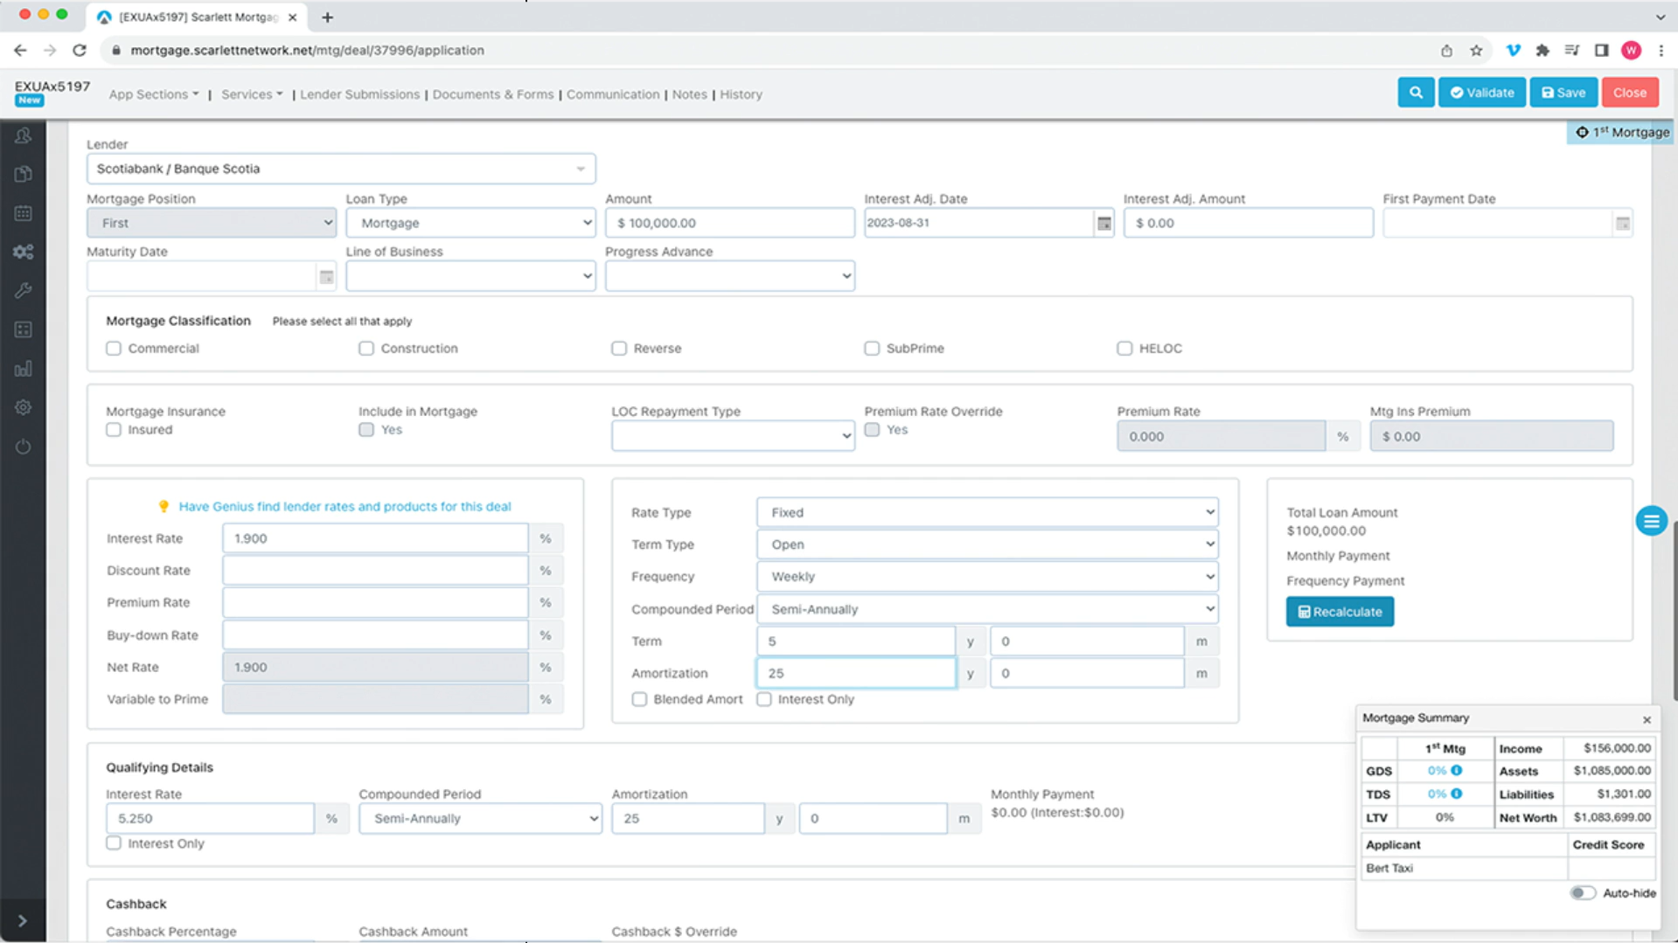This screenshot has height=943, width=1678.
Task: Check the Commercial classification checkbox
Action: 114,349
